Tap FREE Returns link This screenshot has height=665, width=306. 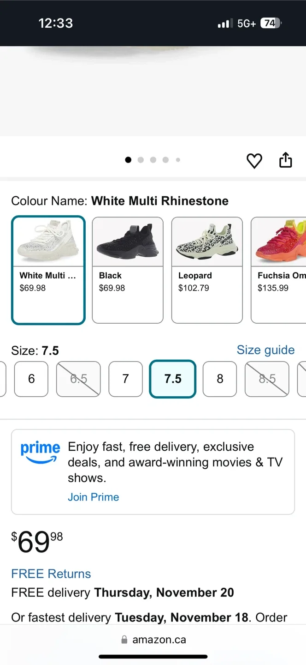pyautogui.click(x=51, y=574)
